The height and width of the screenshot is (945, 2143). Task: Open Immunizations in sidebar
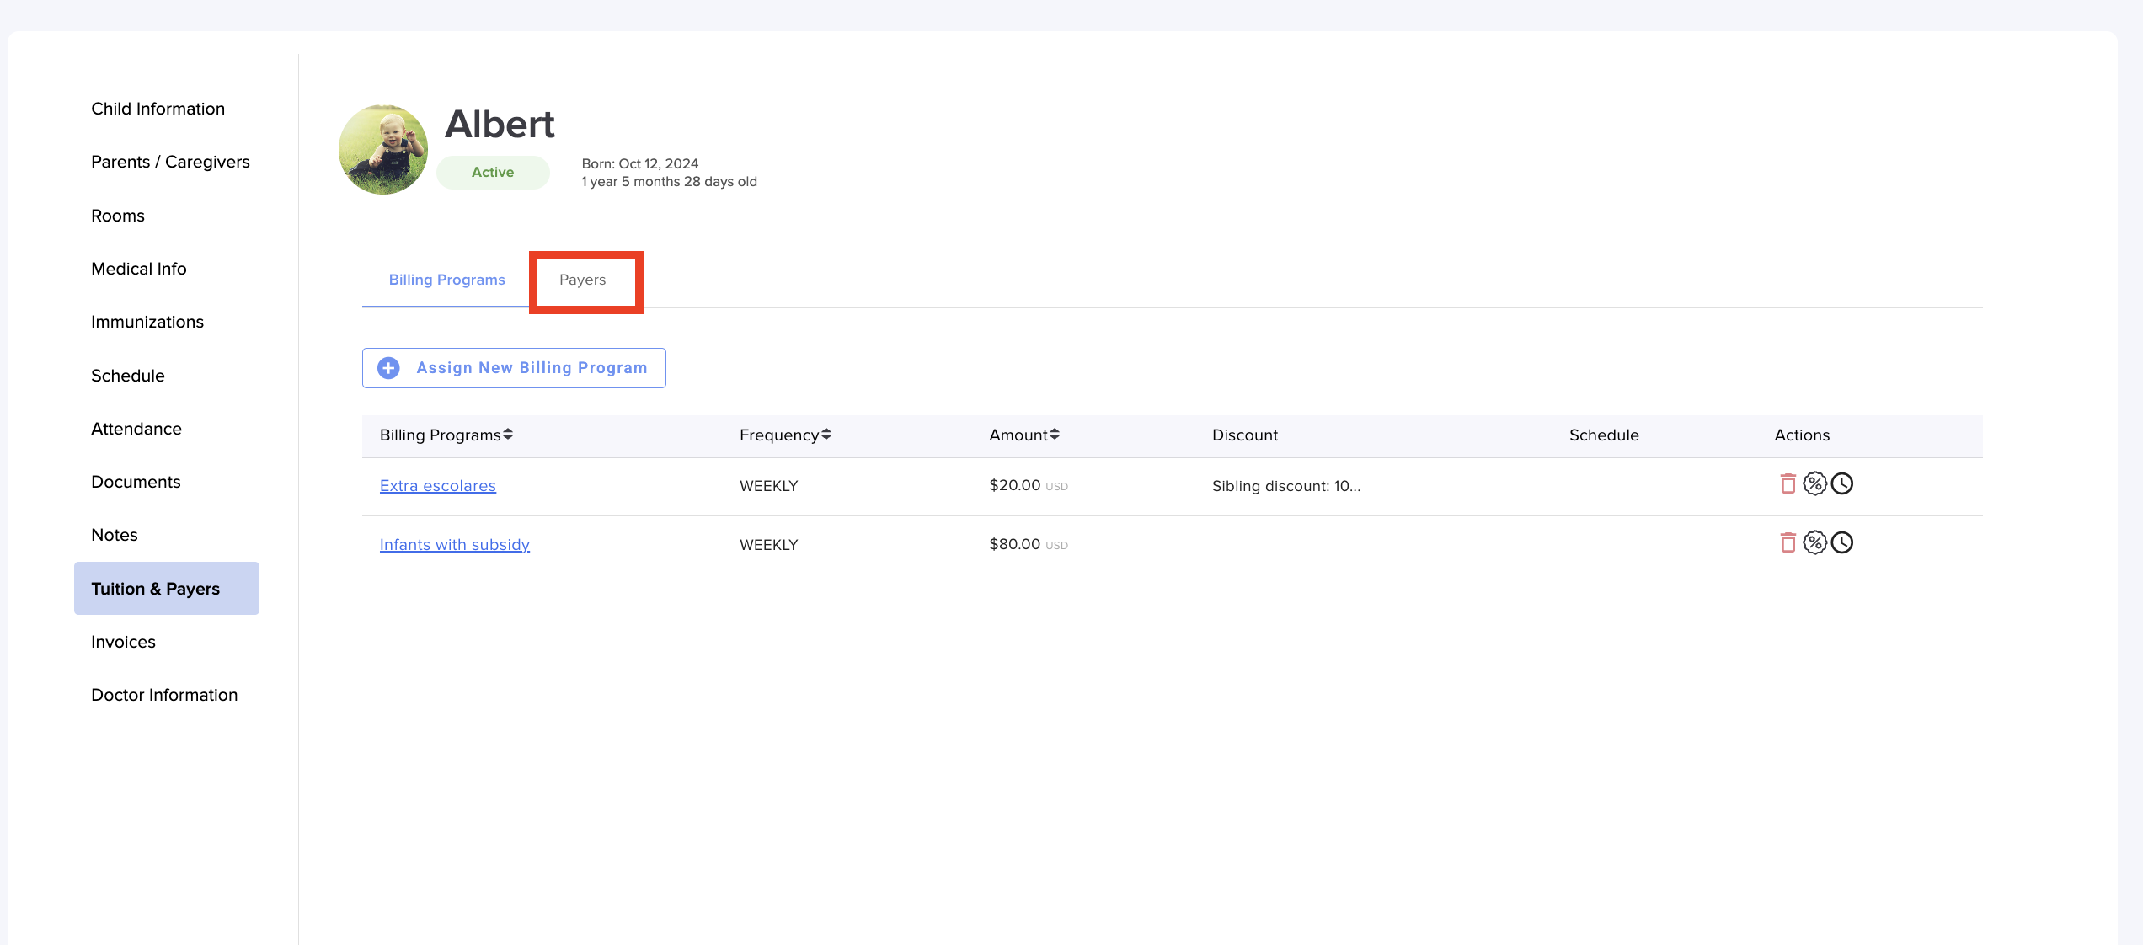147,322
